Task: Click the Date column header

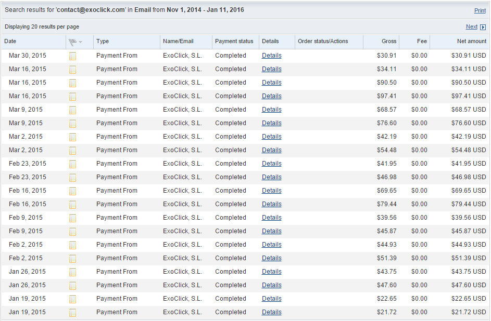Action: tap(10, 42)
